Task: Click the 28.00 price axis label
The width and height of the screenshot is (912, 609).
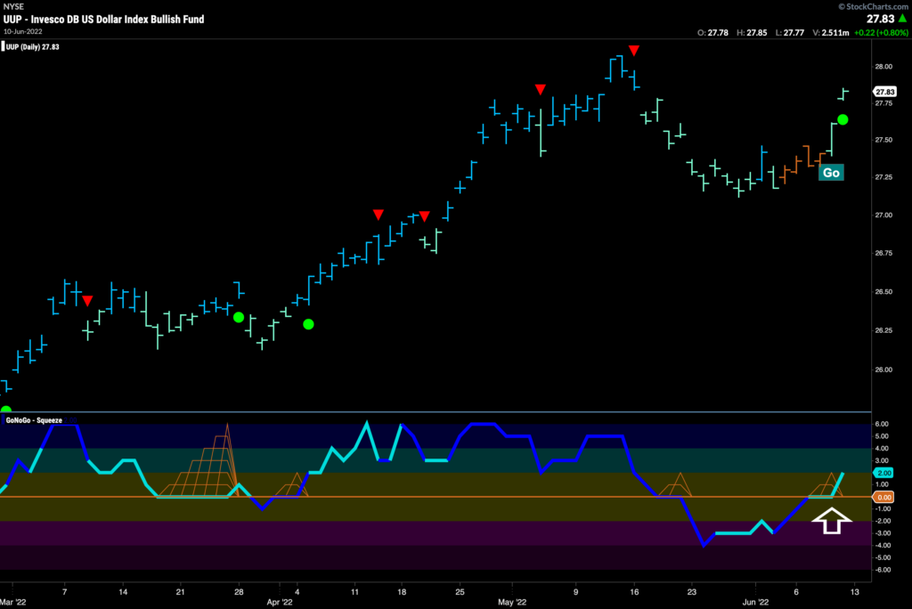Action: pyautogui.click(x=883, y=66)
